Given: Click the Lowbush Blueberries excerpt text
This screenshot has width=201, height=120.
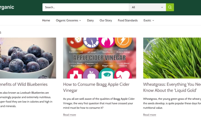Looking at the screenshot, I should click(x=26, y=99).
